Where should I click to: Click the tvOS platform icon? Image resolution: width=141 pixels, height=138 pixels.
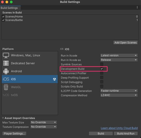tap(6, 95)
